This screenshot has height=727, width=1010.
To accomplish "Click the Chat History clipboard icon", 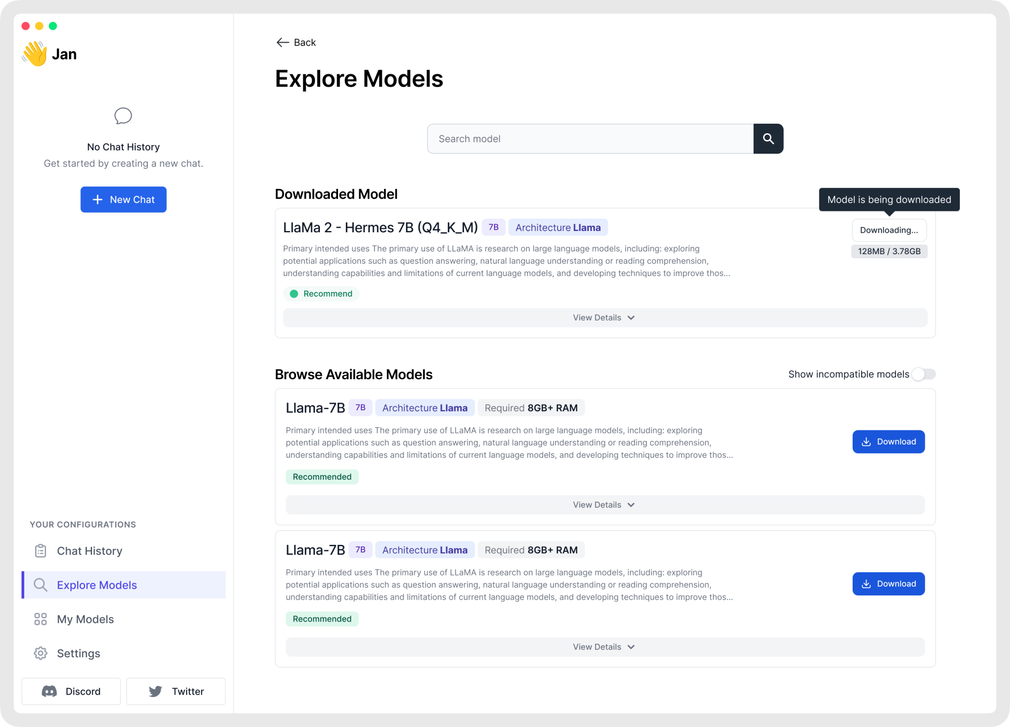I will point(41,551).
